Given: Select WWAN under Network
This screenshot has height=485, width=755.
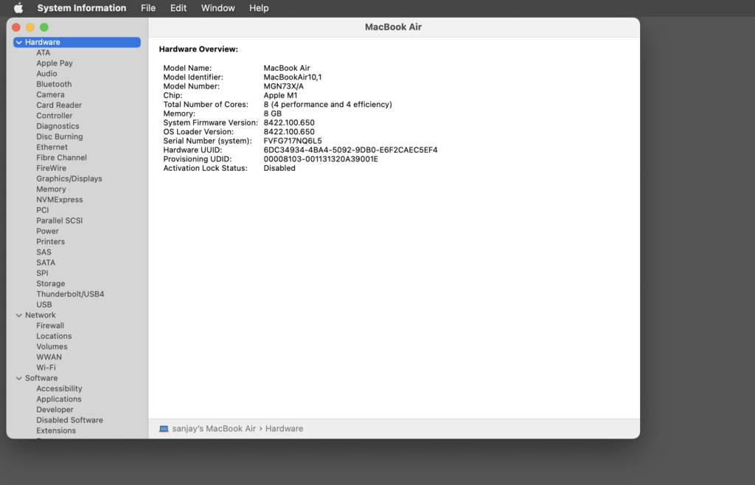Looking at the screenshot, I should [x=49, y=357].
